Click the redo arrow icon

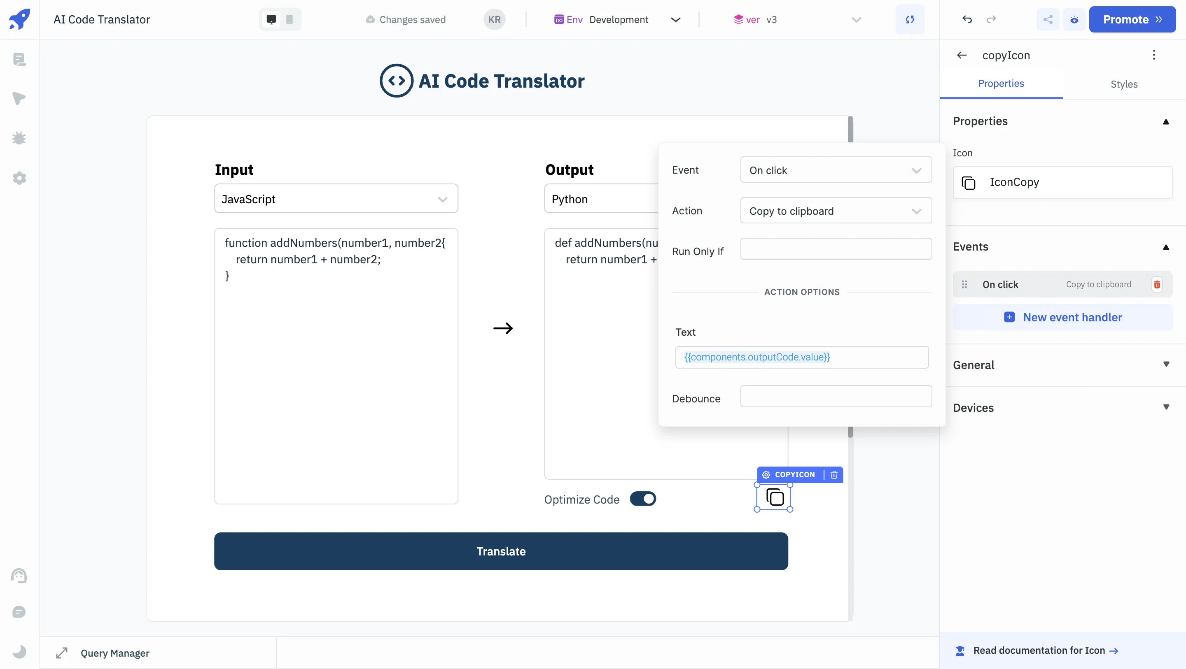(991, 19)
